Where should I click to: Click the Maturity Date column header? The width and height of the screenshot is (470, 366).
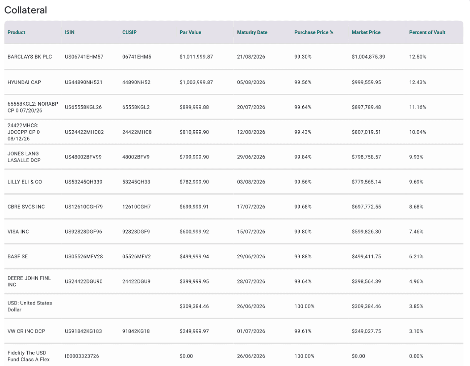tap(252, 33)
